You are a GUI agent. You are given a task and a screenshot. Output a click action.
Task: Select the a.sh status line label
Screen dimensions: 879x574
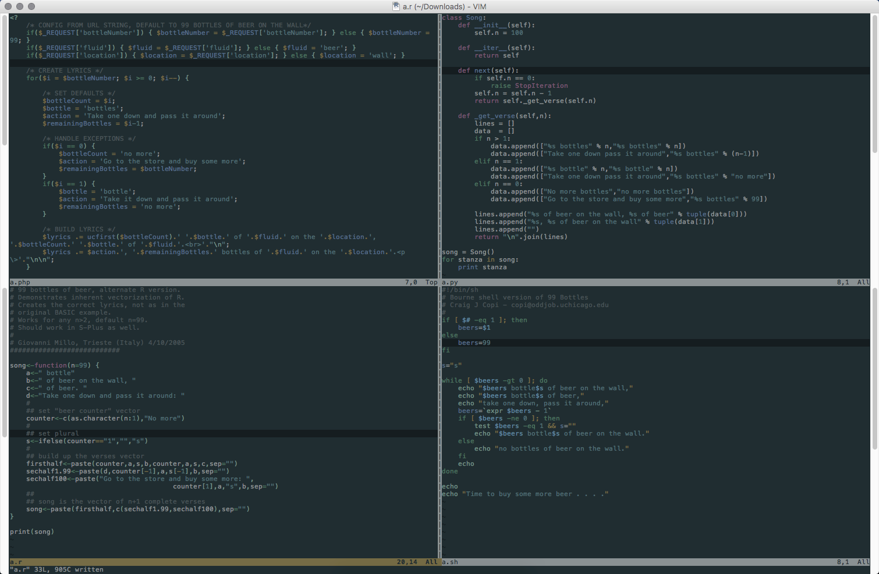450,562
